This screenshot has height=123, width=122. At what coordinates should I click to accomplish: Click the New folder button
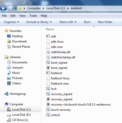[105, 22]
